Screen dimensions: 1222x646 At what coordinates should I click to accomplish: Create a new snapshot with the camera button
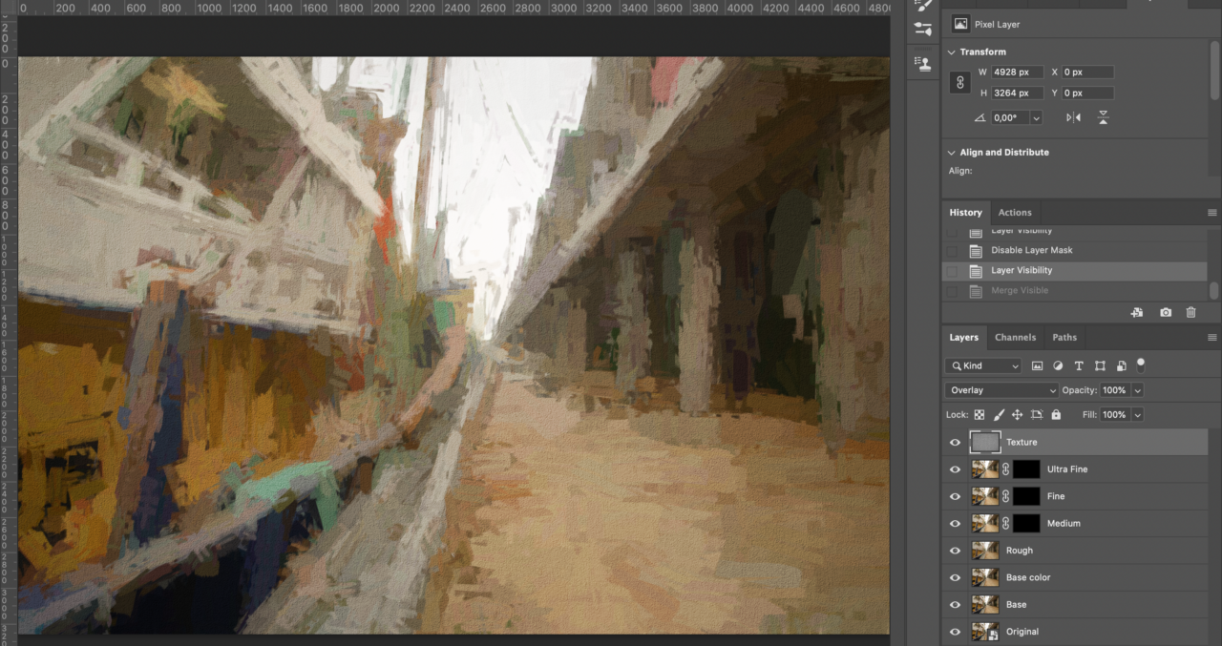tap(1165, 312)
